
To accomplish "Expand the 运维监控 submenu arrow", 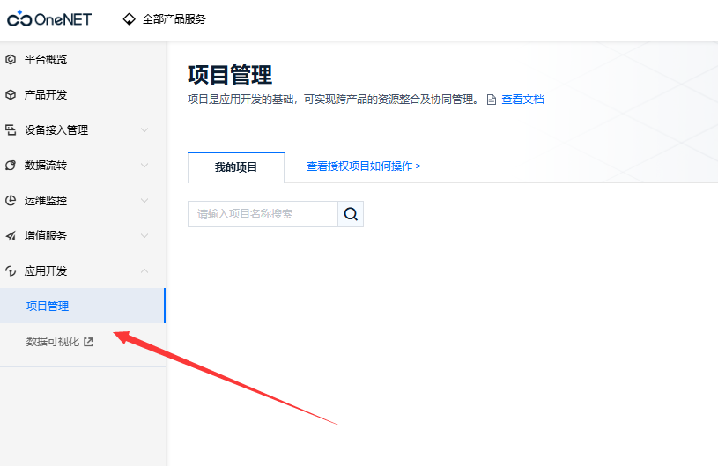I will (x=144, y=201).
